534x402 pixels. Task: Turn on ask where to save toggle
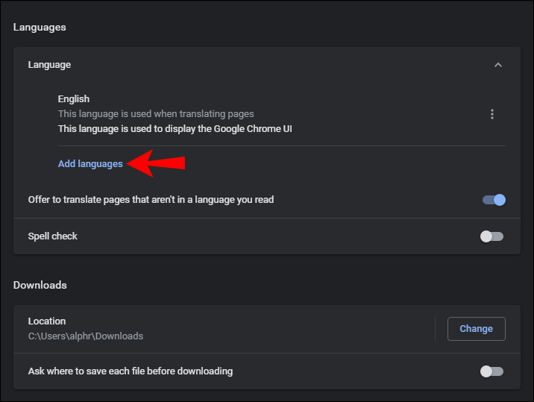492,371
